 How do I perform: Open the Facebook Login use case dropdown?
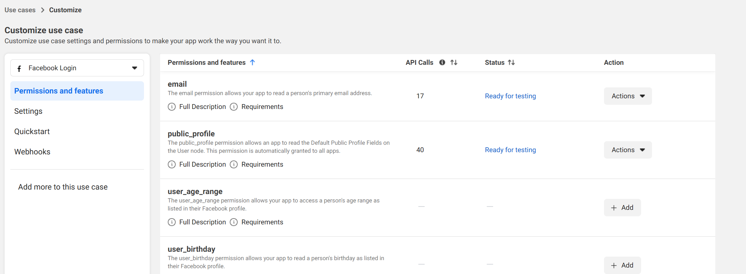(x=77, y=68)
